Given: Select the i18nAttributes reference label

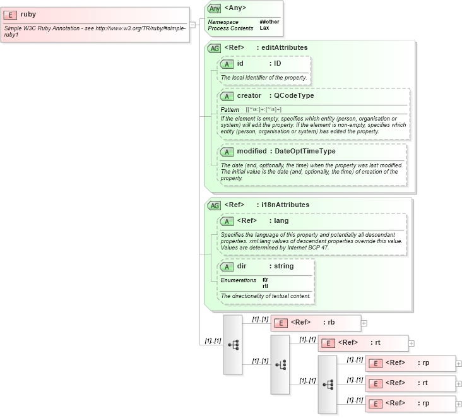Looking at the screenshot, I should pyautogui.click(x=285, y=205).
